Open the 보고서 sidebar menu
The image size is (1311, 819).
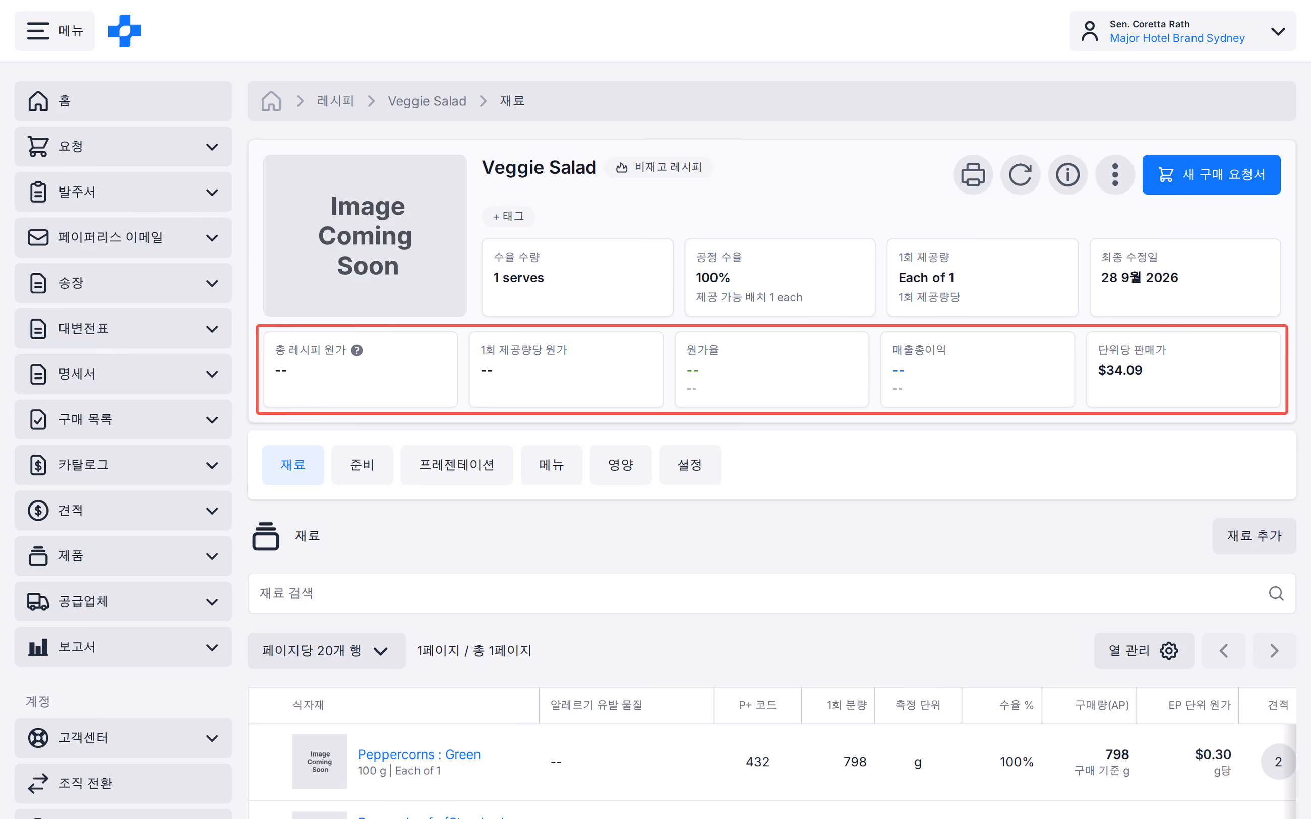(x=123, y=647)
